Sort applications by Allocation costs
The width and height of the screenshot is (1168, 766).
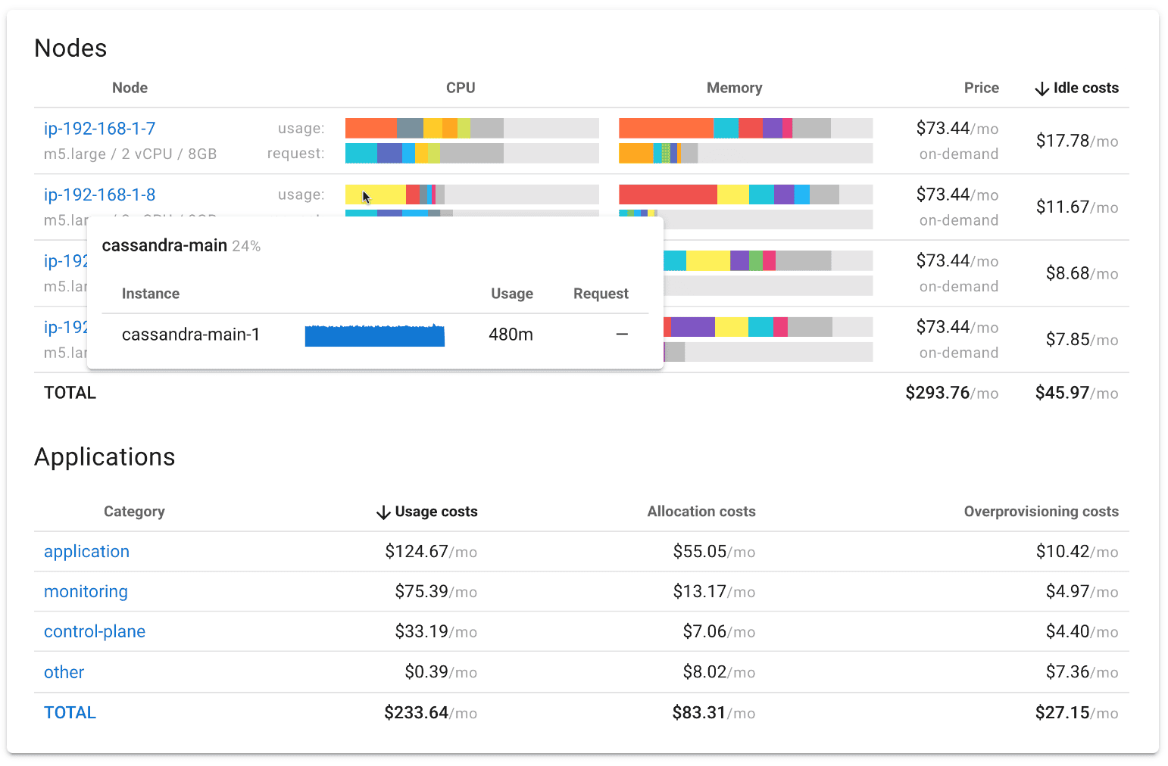click(x=701, y=512)
